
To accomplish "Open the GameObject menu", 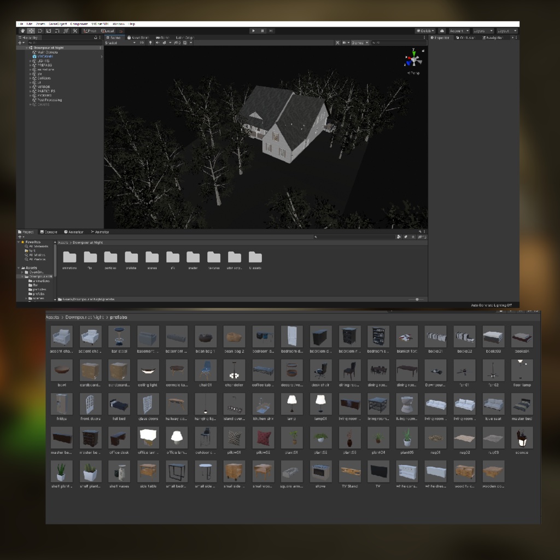I will tap(57, 24).
